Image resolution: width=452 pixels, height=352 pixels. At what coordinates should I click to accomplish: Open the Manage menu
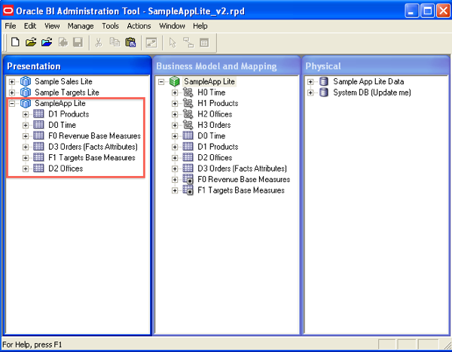pyautogui.click(x=81, y=26)
